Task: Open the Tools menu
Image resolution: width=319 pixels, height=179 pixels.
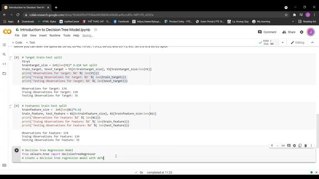Action: tap(67, 35)
